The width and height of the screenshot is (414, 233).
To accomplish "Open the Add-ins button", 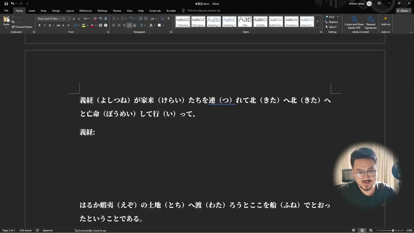I will 386,21.
